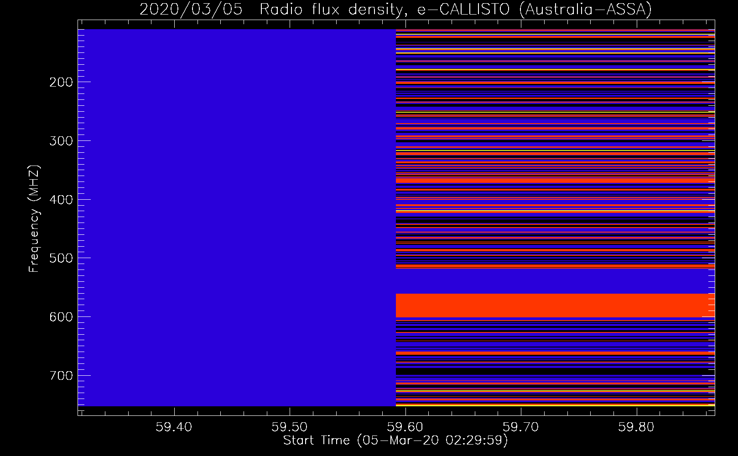
Task: Click the frequency tick label "500"
Action: 61,258
